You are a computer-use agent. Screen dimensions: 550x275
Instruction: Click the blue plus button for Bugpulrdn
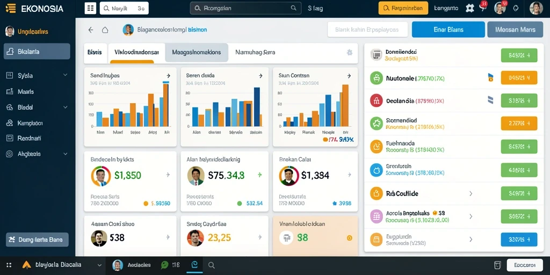(x=519, y=239)
